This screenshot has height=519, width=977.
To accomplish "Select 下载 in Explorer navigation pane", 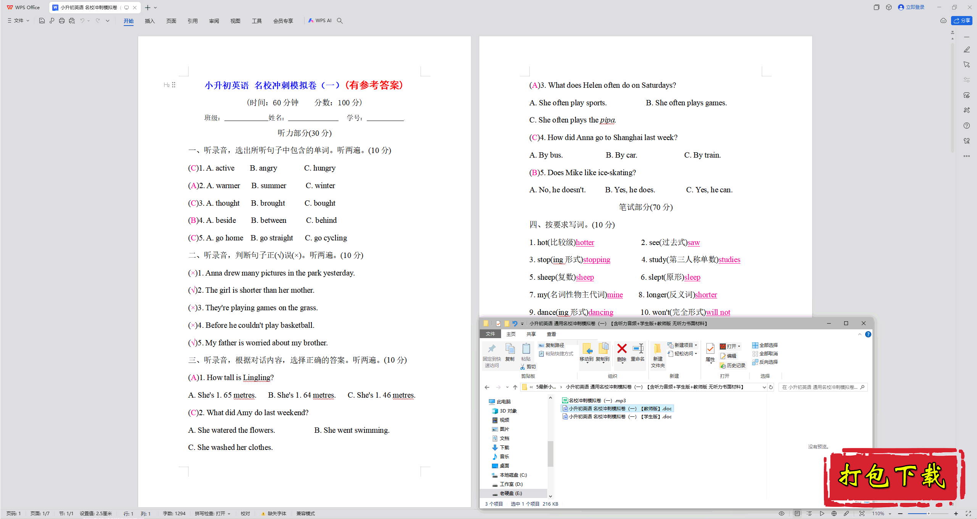I will (501, 448).
